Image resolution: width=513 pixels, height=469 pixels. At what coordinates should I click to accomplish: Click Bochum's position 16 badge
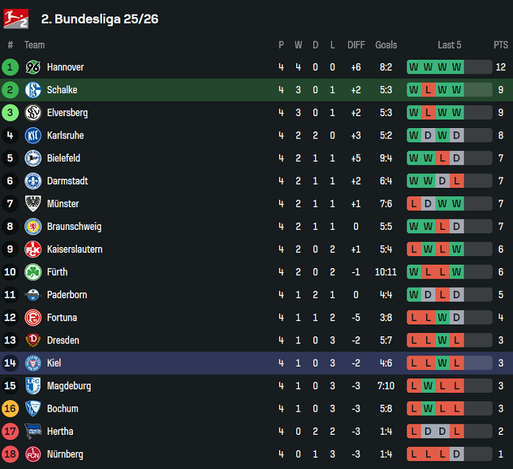tap(10, 409)
